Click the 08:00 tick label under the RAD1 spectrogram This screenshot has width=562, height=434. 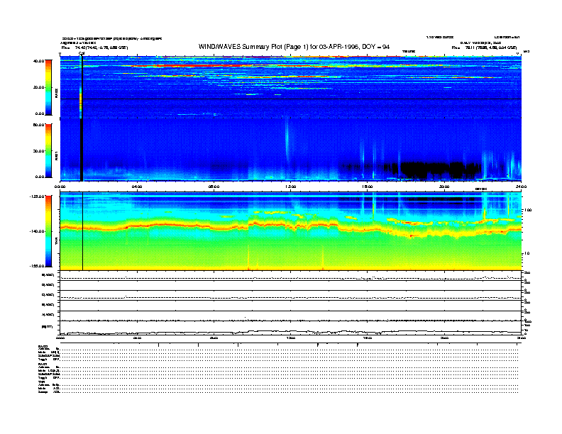214,187
